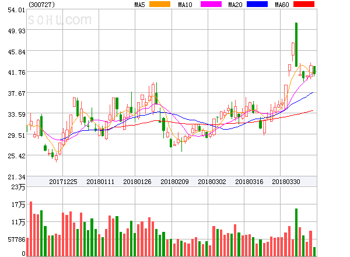Screen dimensions: 350x257
Task: Click the 45.84 price axis label
Action: (x=16, y=52)
